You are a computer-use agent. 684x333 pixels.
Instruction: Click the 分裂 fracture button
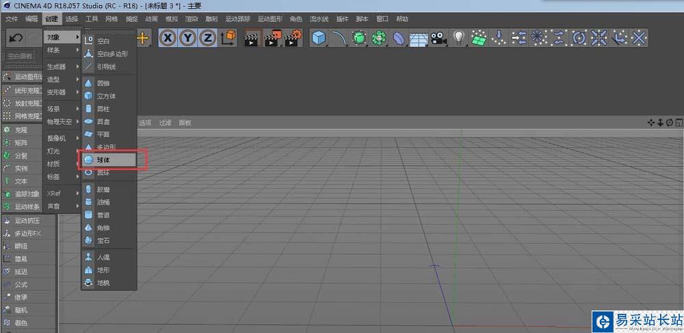pyautogui.click(x=22, y=155)
